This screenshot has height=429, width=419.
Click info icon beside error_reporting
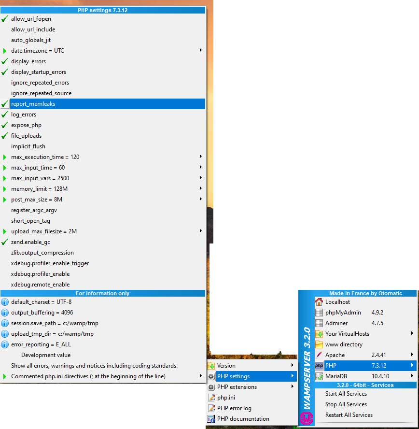point(5,344)
